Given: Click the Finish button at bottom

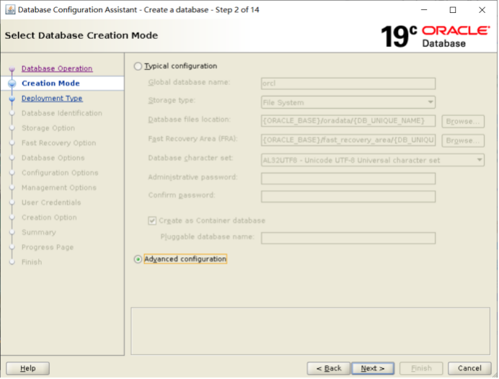Looking at the screenshot, I should tap(421, 368).
